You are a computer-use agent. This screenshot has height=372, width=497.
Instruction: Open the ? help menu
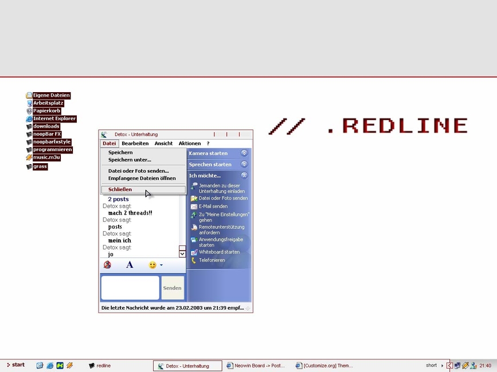[208, 143]
